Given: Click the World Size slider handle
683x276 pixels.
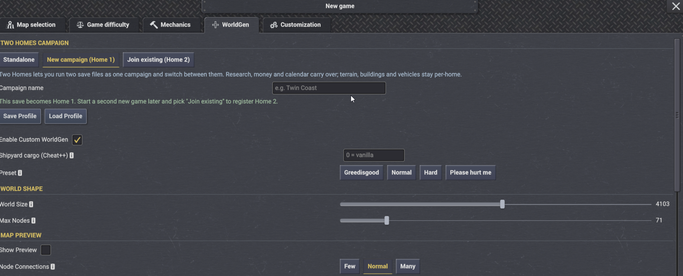Looking at the screenshot, I should [x=502, y=204].
